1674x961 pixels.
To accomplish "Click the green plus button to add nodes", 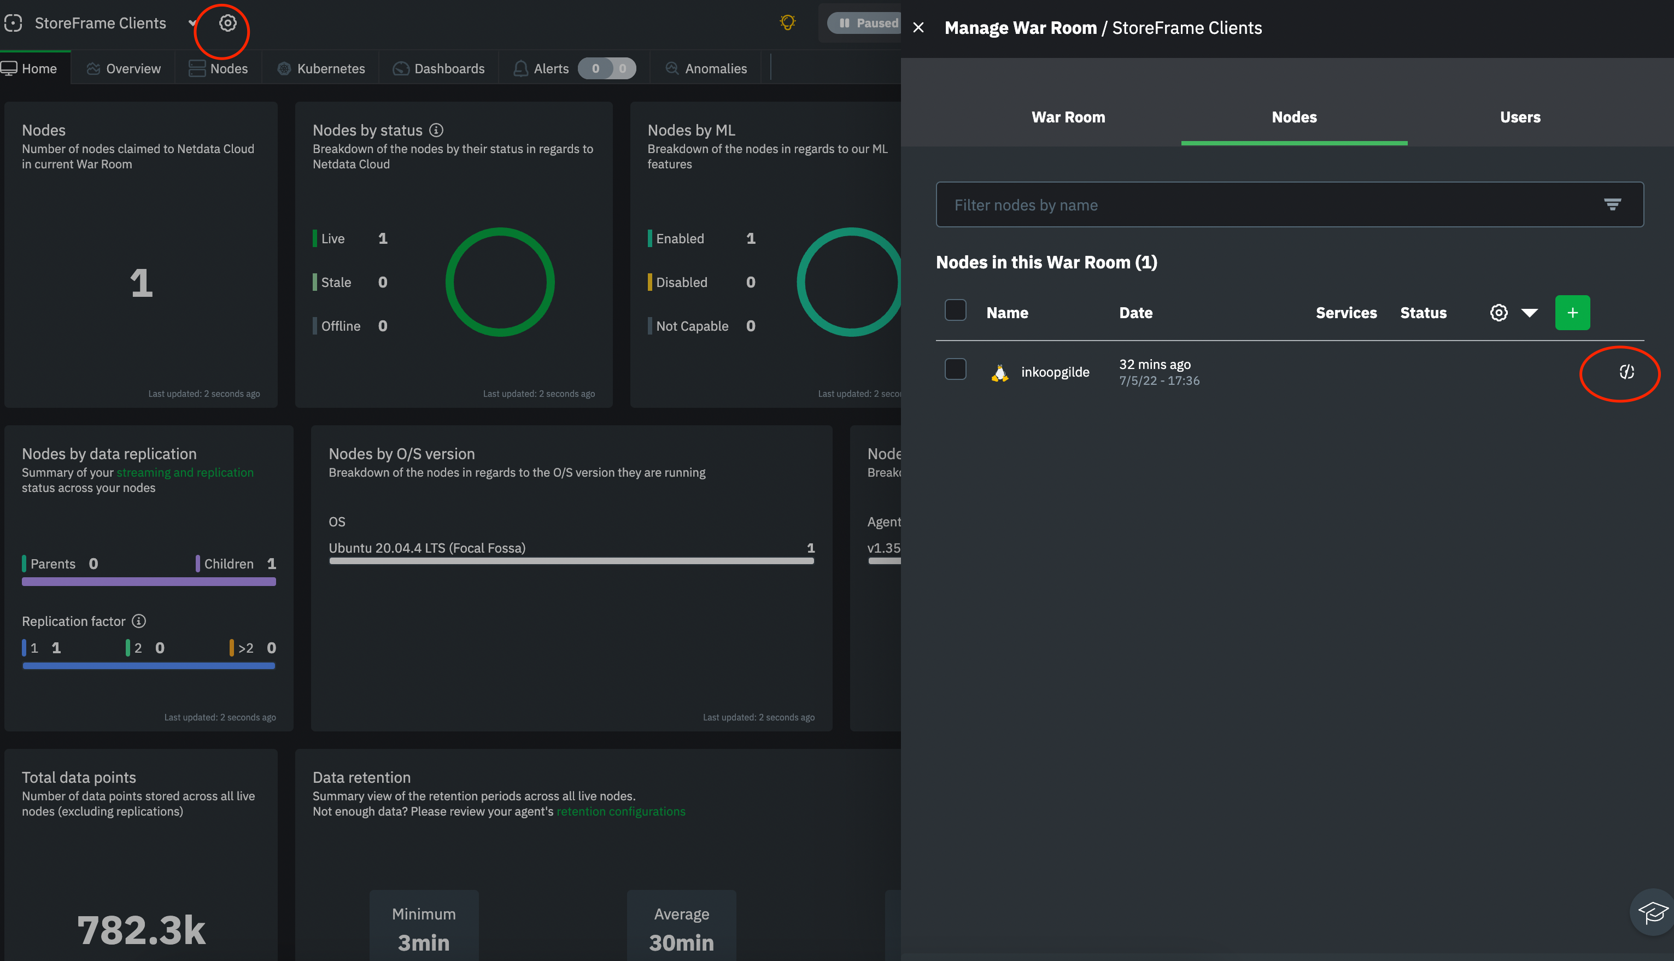I will click(x=1573, y=312).
